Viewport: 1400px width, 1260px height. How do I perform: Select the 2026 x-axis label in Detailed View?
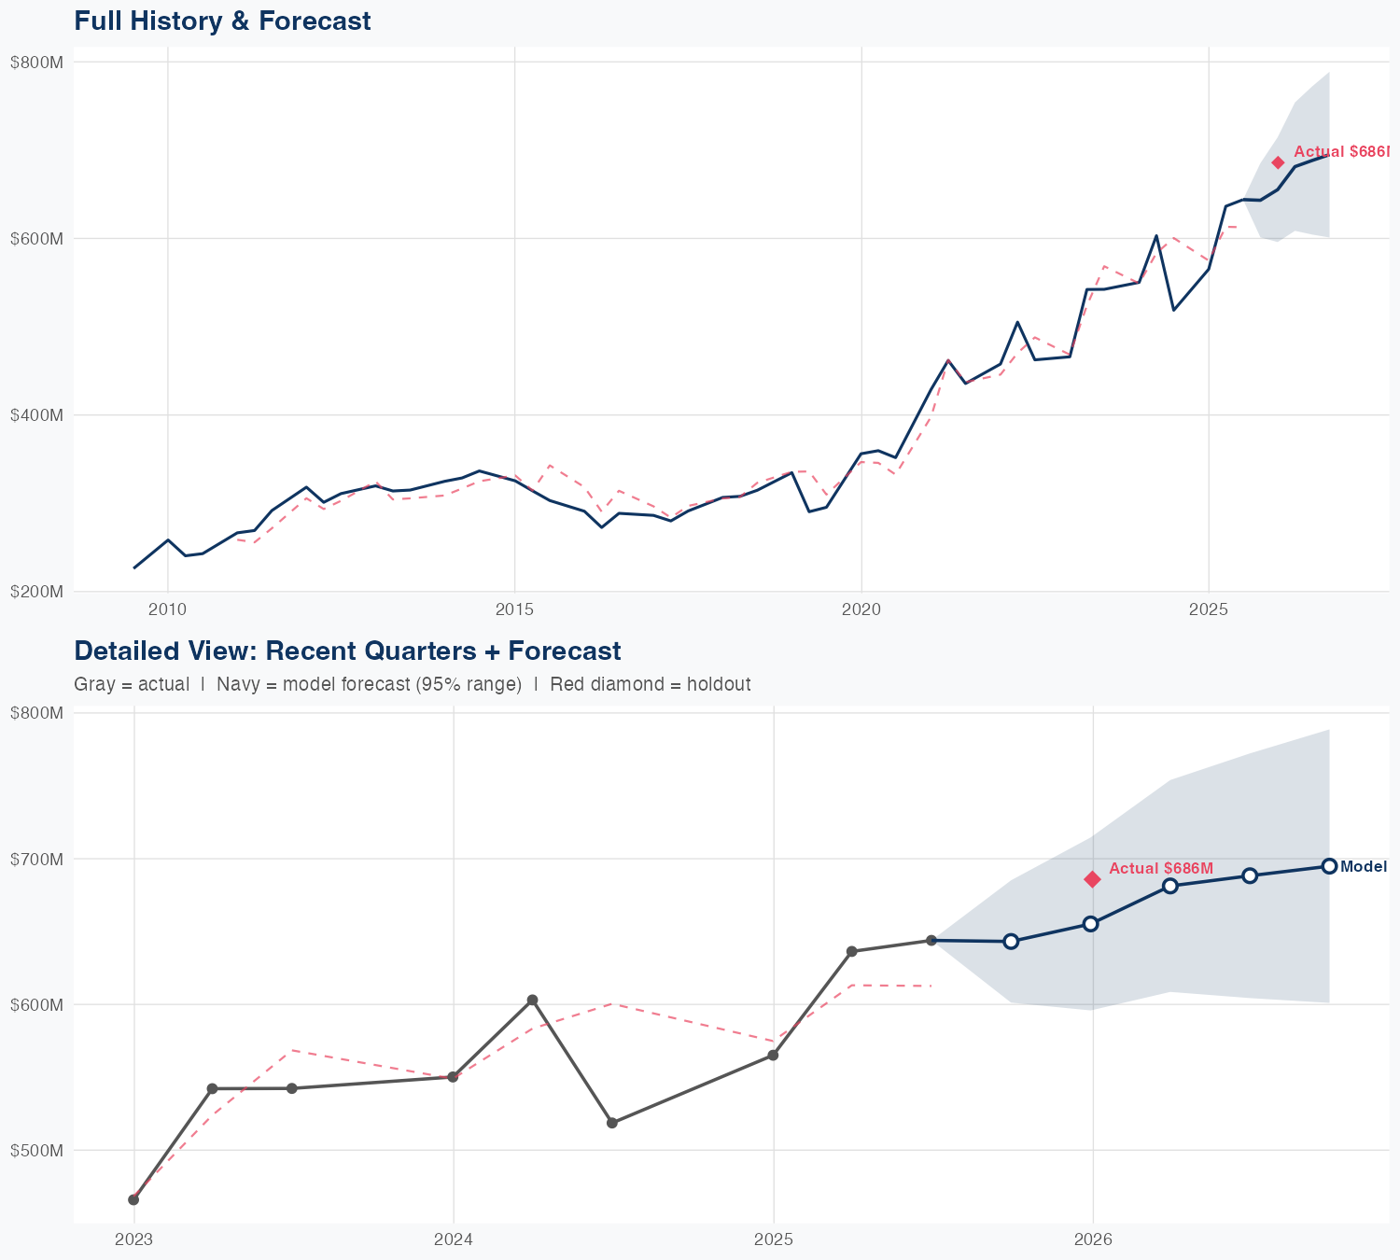[x=1093, y=1240]
